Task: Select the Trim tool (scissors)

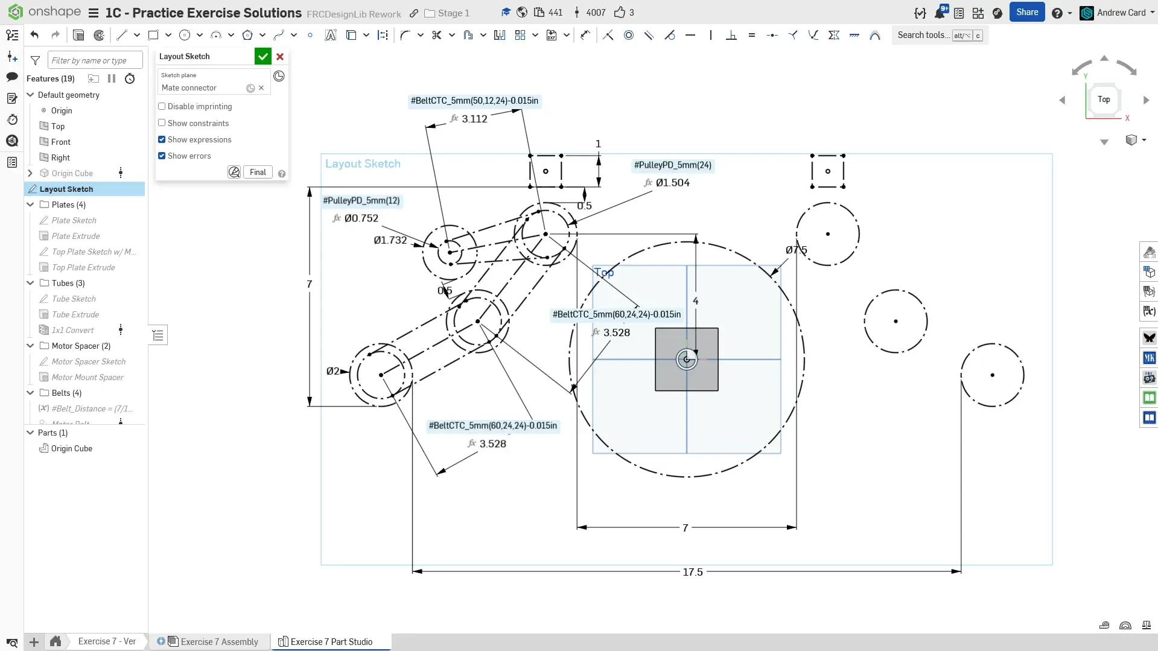Action: (x=437, y=35)
